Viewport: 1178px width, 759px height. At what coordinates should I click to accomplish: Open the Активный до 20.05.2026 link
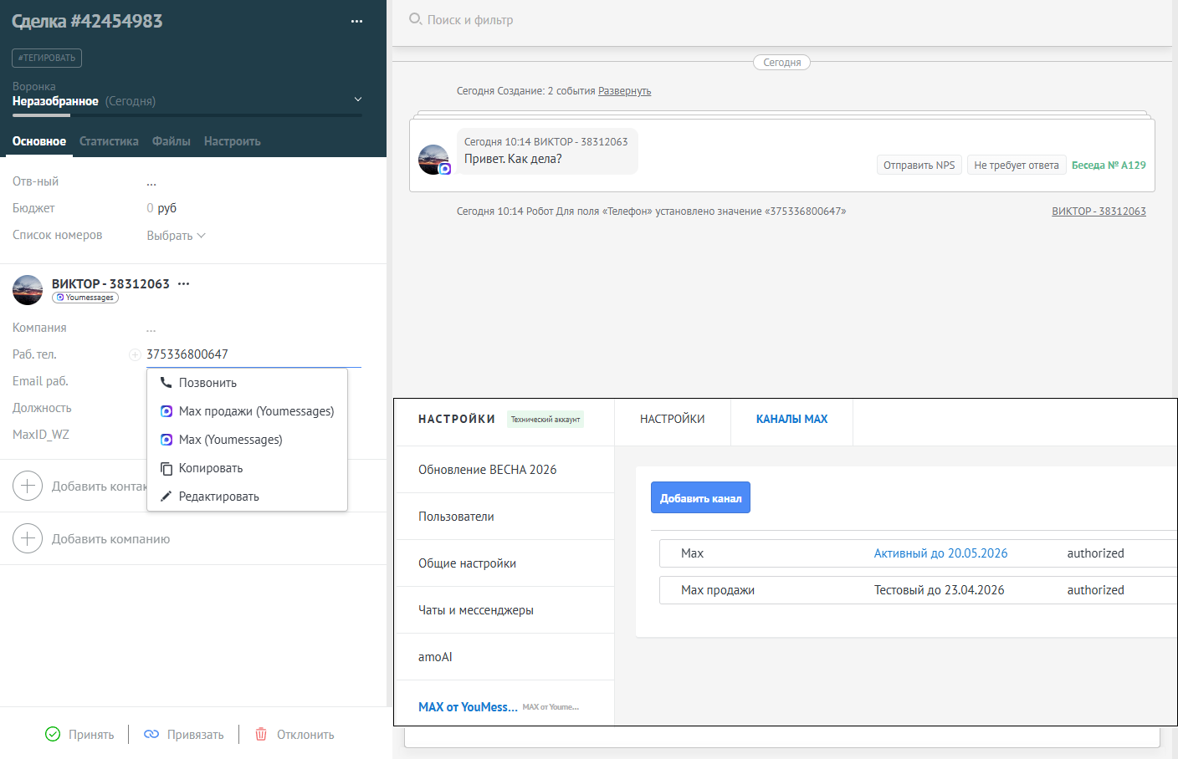(940, 553)
